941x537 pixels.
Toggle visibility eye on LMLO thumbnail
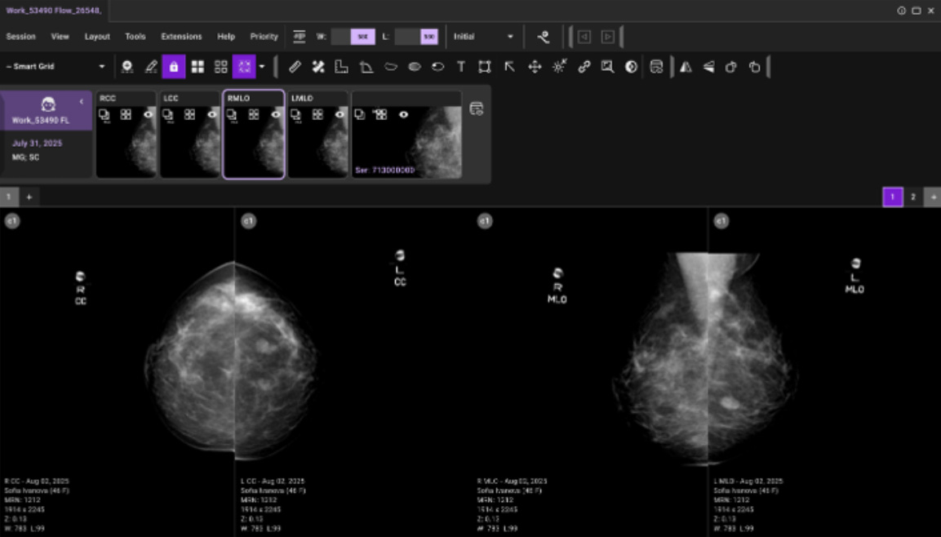[x=340, y=115]
